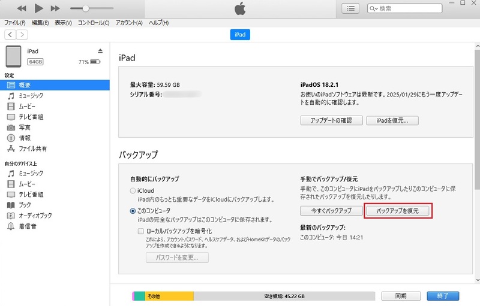Click the green storage bar segment

[x=140, y=296]
